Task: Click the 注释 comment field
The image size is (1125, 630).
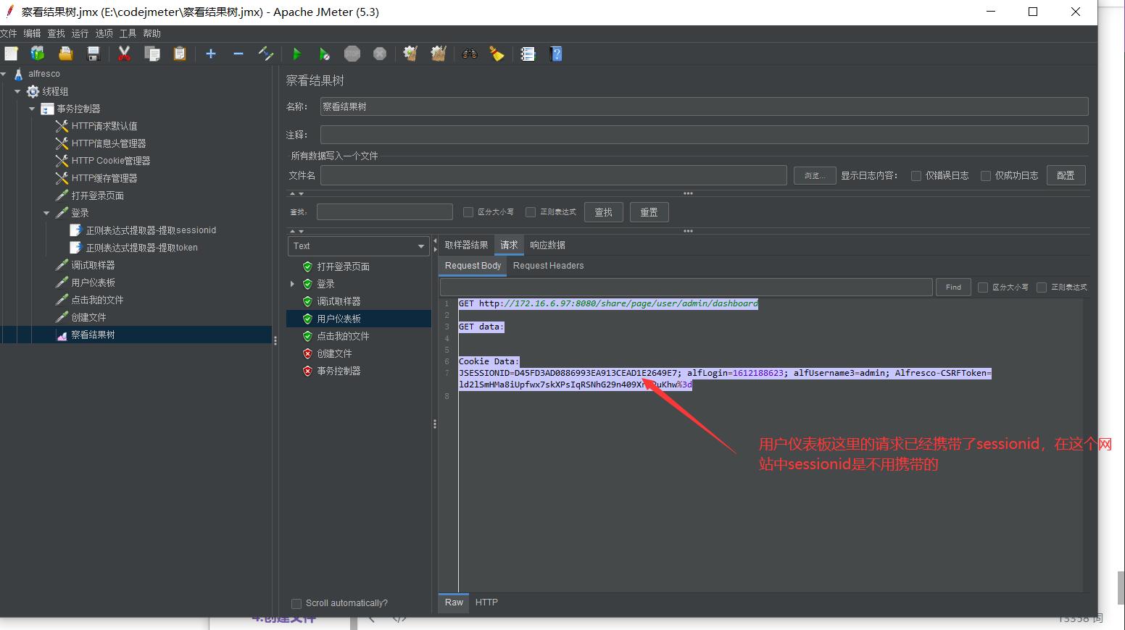Action: point(704,135)
